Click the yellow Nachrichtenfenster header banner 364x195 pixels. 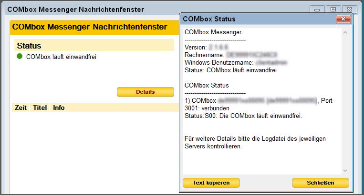[91, 27]
